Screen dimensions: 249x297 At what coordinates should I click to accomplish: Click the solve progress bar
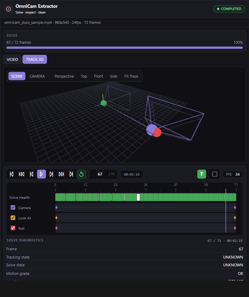click(124, 48)
